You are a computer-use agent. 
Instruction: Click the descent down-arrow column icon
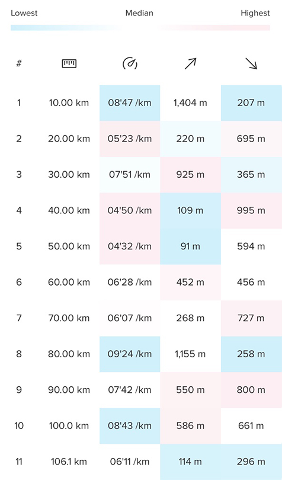click(251, 63)
